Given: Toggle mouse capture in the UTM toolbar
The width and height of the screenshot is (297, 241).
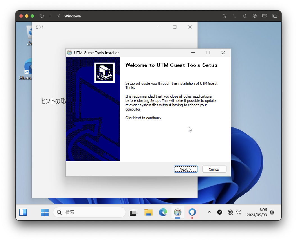Looking at the screenshot, I should click(225, 16).
